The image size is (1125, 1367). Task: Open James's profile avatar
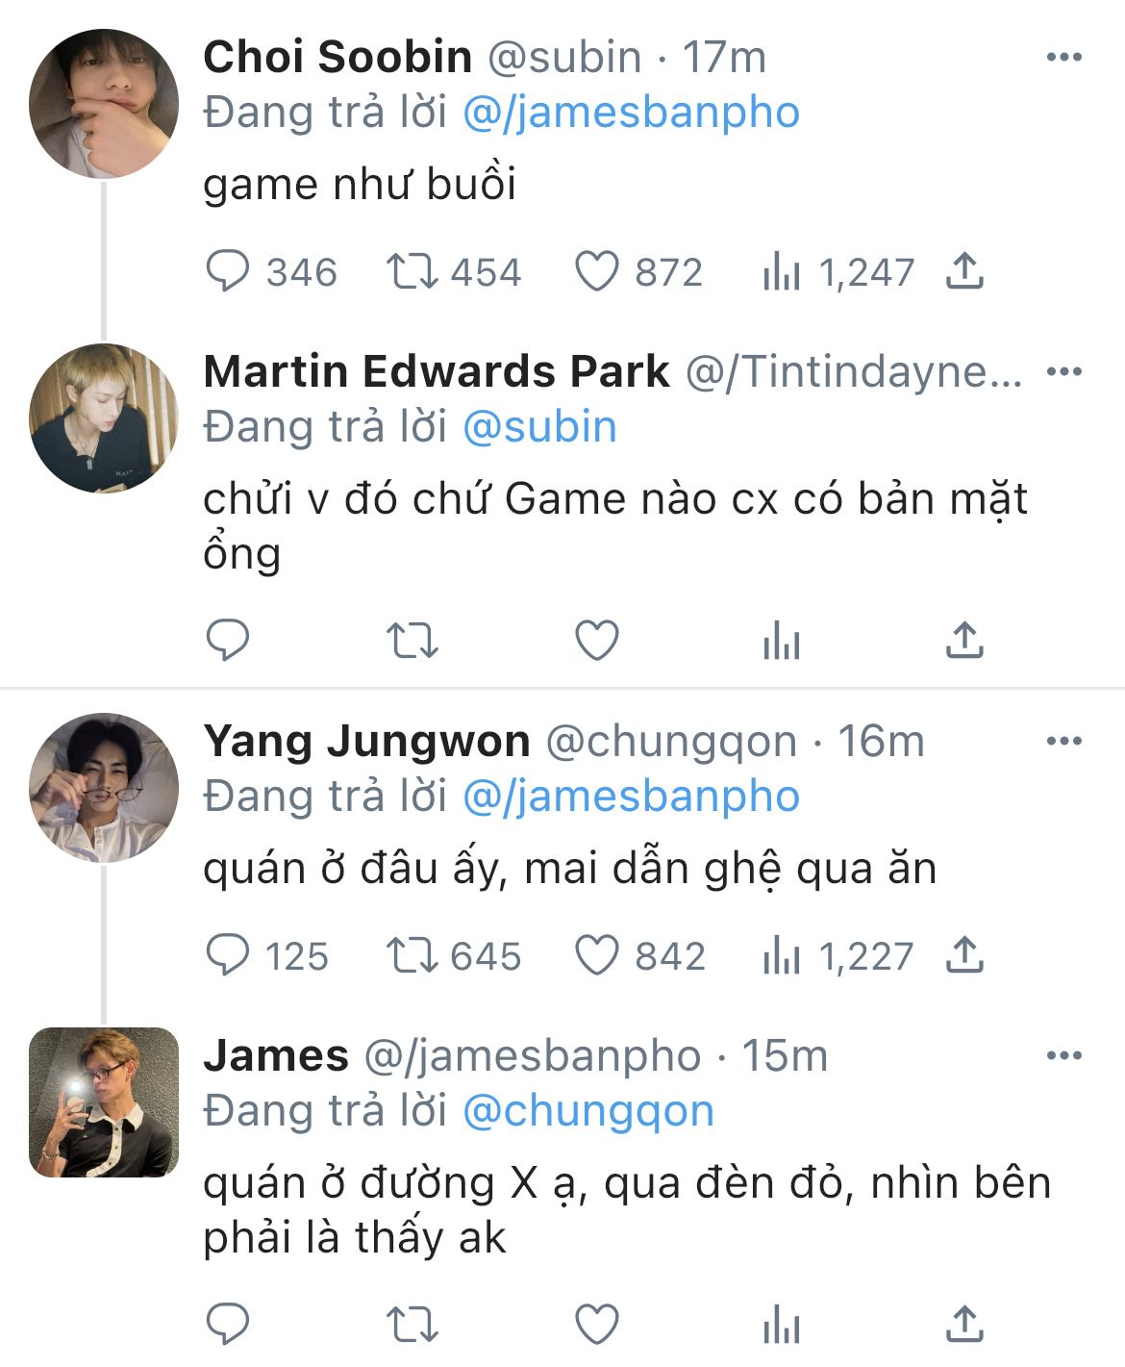[104, 1102]
